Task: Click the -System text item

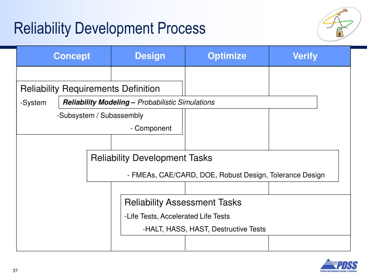Action: (x=33, y=103)
